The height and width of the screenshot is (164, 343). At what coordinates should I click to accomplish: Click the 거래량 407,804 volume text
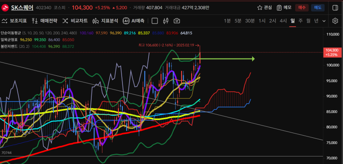point(148,8)
